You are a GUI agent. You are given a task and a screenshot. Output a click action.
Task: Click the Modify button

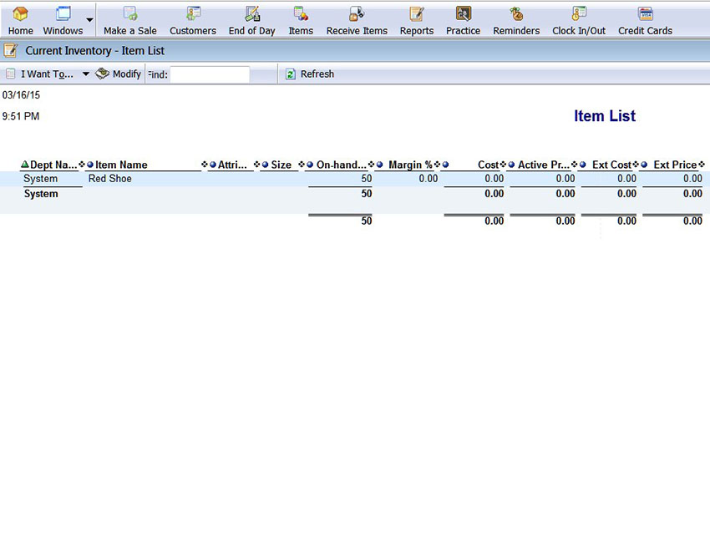[119, 74]
